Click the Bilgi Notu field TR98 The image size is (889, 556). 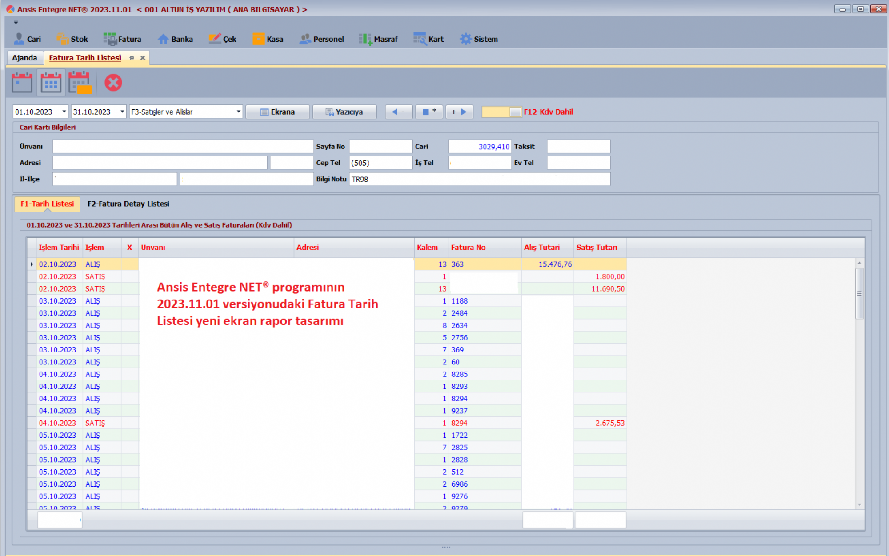[x=480, y=179]
